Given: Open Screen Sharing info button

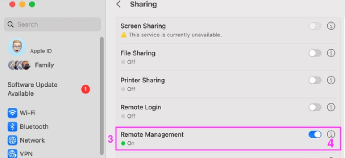Looking at the screenshot, I should pos(331,26).
